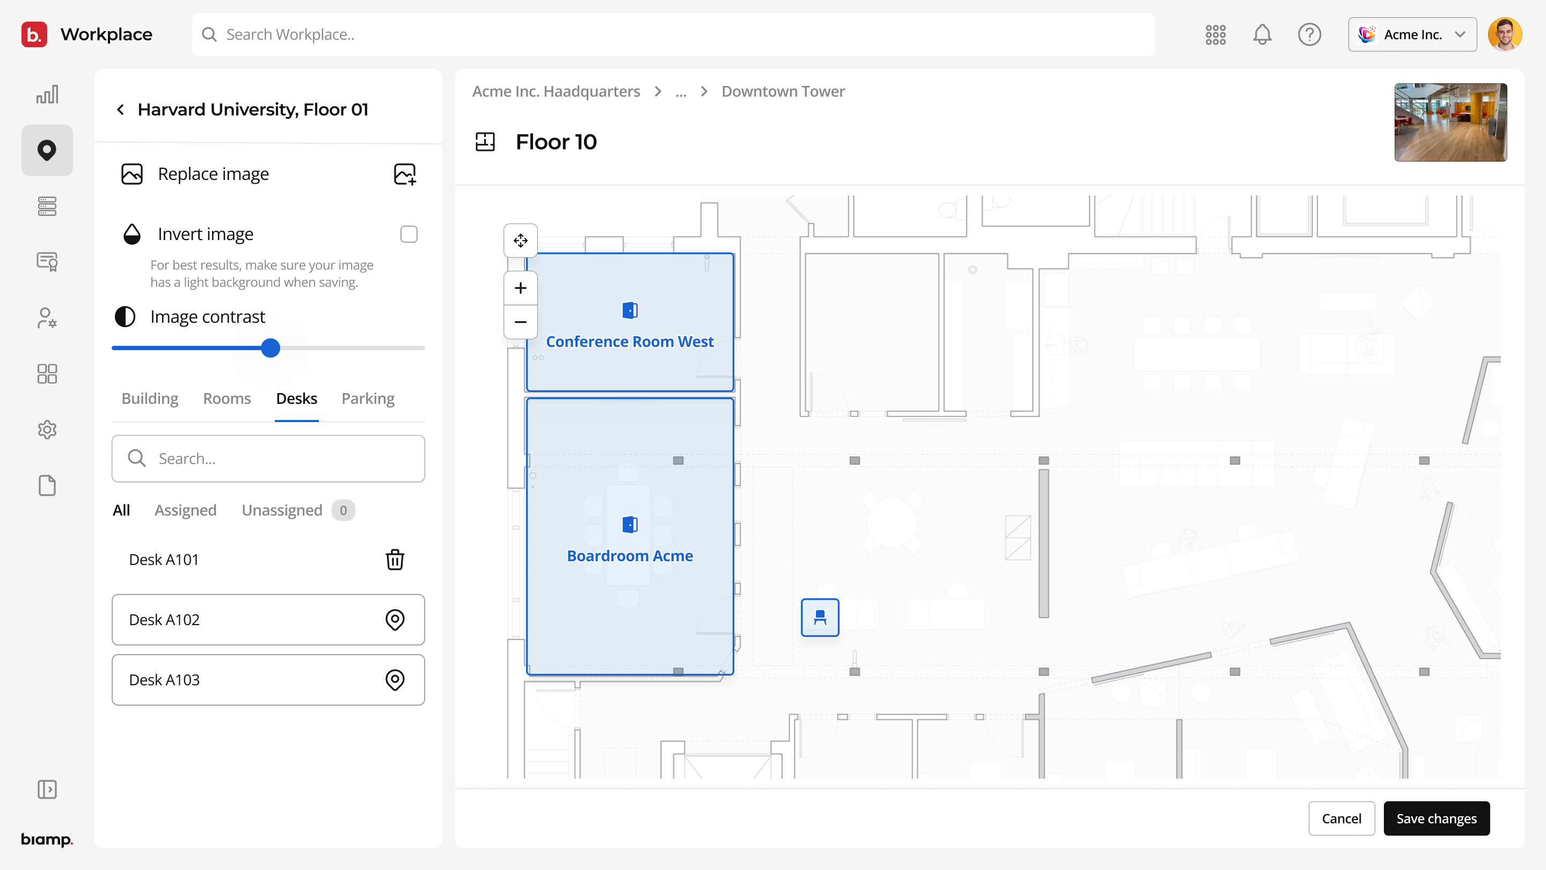The height and width of the screenshot is (870, 1546).
Task: Switch to the Building tab
Action: coord(150,398)
